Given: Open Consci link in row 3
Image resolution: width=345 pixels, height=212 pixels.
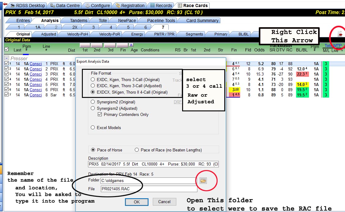Looking at the screenshot, I should [36, 74].
